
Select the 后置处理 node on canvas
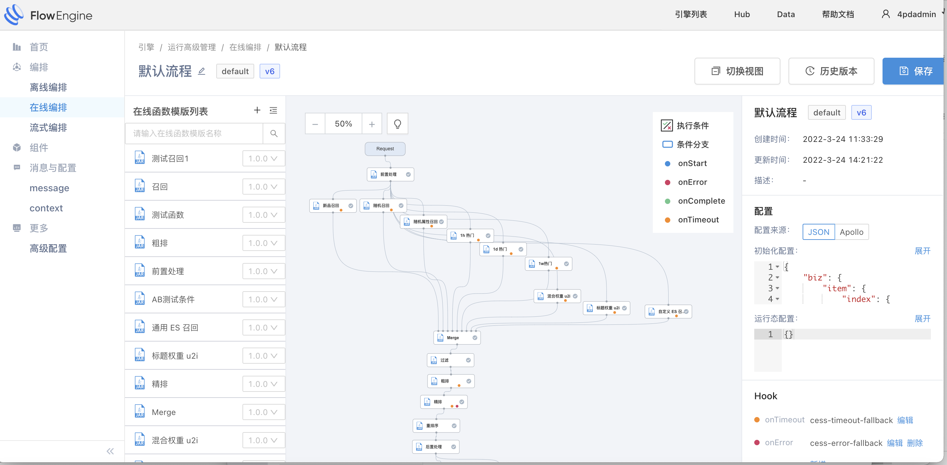(x=436, y=447)
